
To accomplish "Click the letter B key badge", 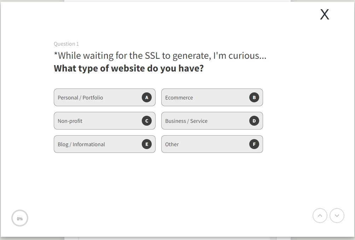I will click(x=254, y=97).
